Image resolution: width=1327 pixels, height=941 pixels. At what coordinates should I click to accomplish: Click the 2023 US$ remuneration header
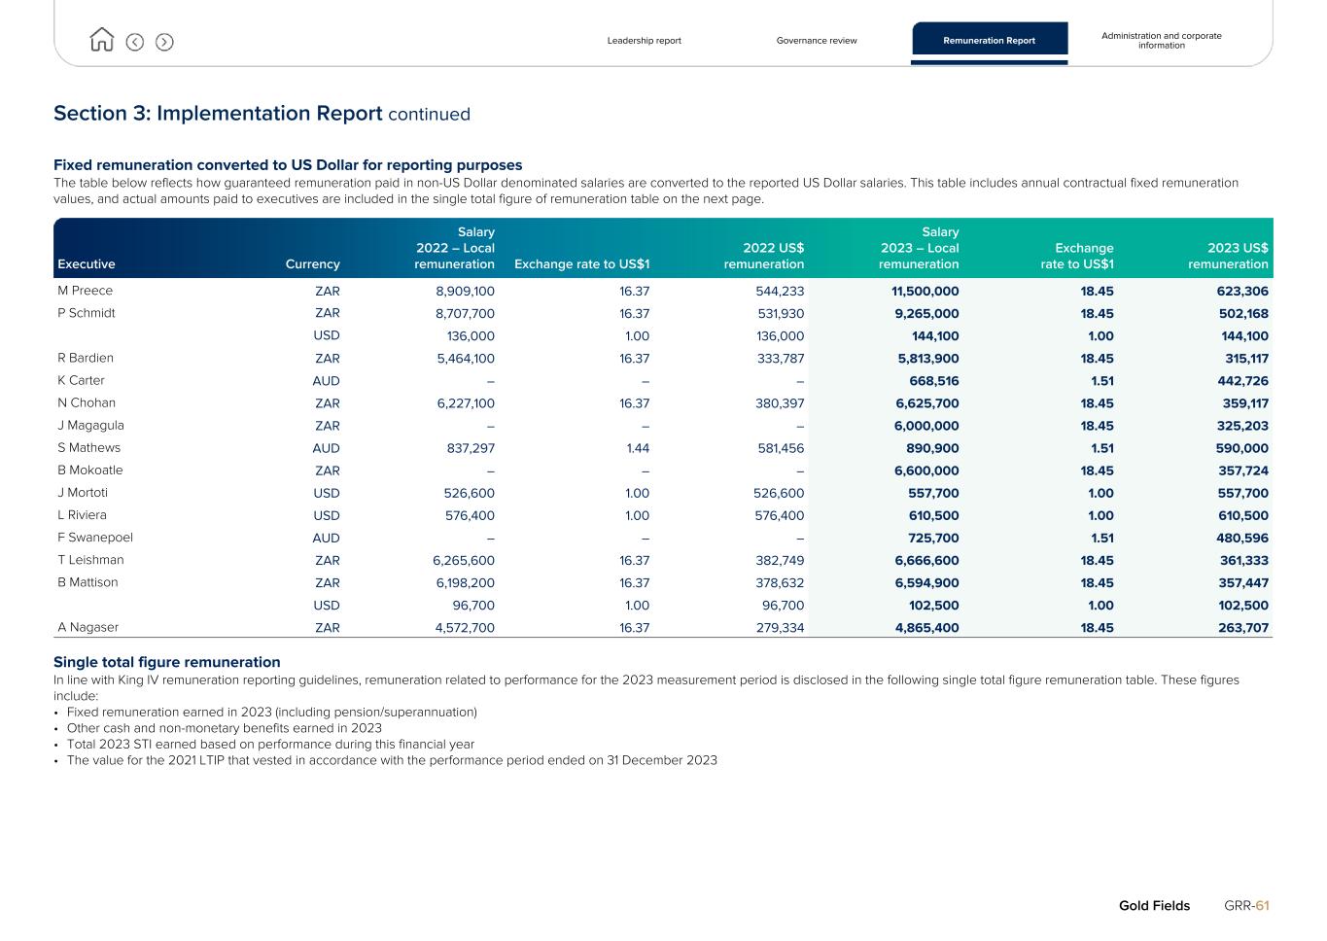(x=1227, y=256)
